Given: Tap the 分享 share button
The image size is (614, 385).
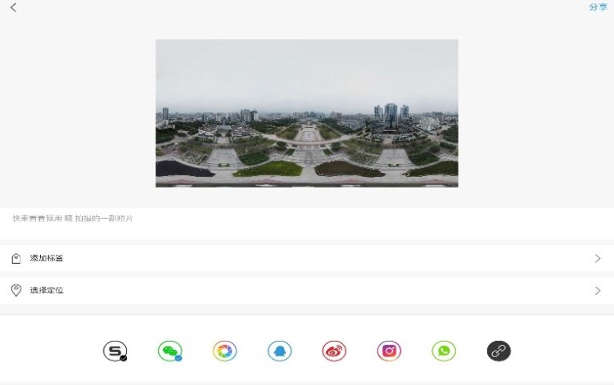Looking at the screenshot, I should [x=598, y=7].
